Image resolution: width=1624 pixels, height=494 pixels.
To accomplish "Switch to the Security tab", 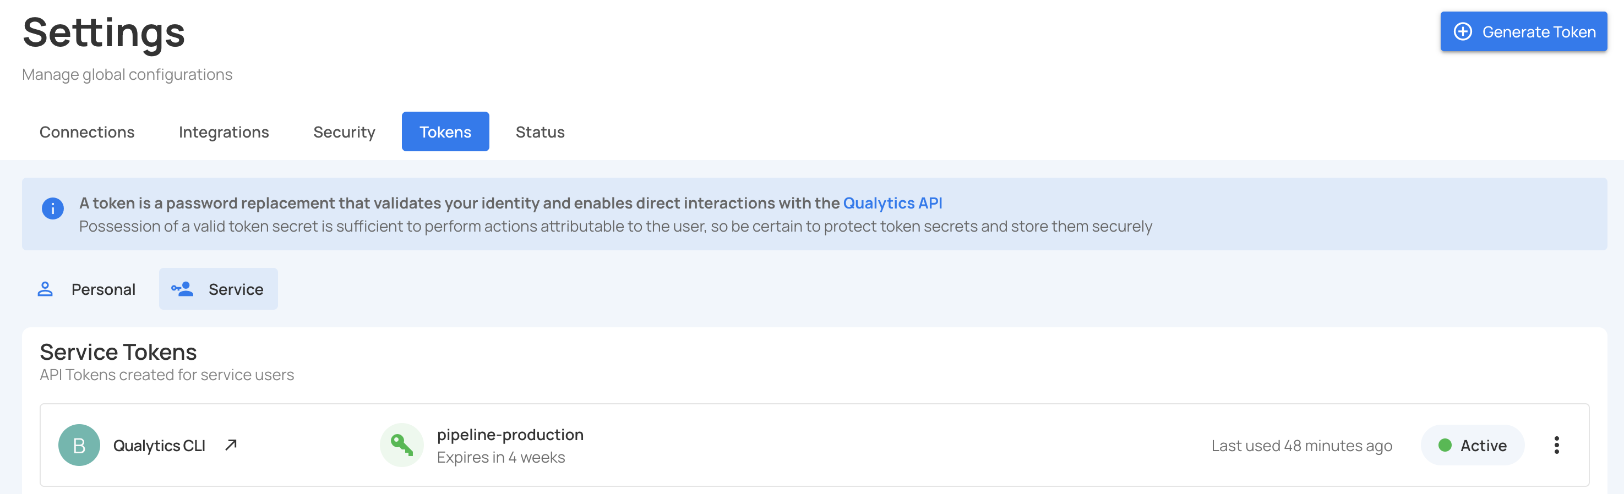I will coord(344,131).
